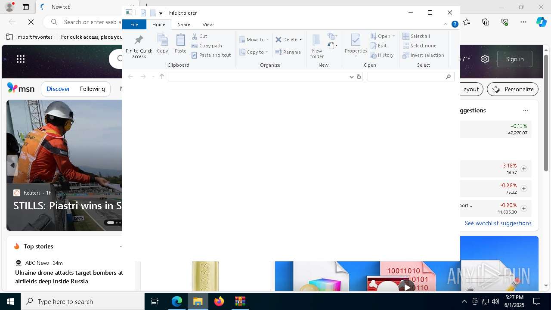Open the notification center icon

click(537, 301)
